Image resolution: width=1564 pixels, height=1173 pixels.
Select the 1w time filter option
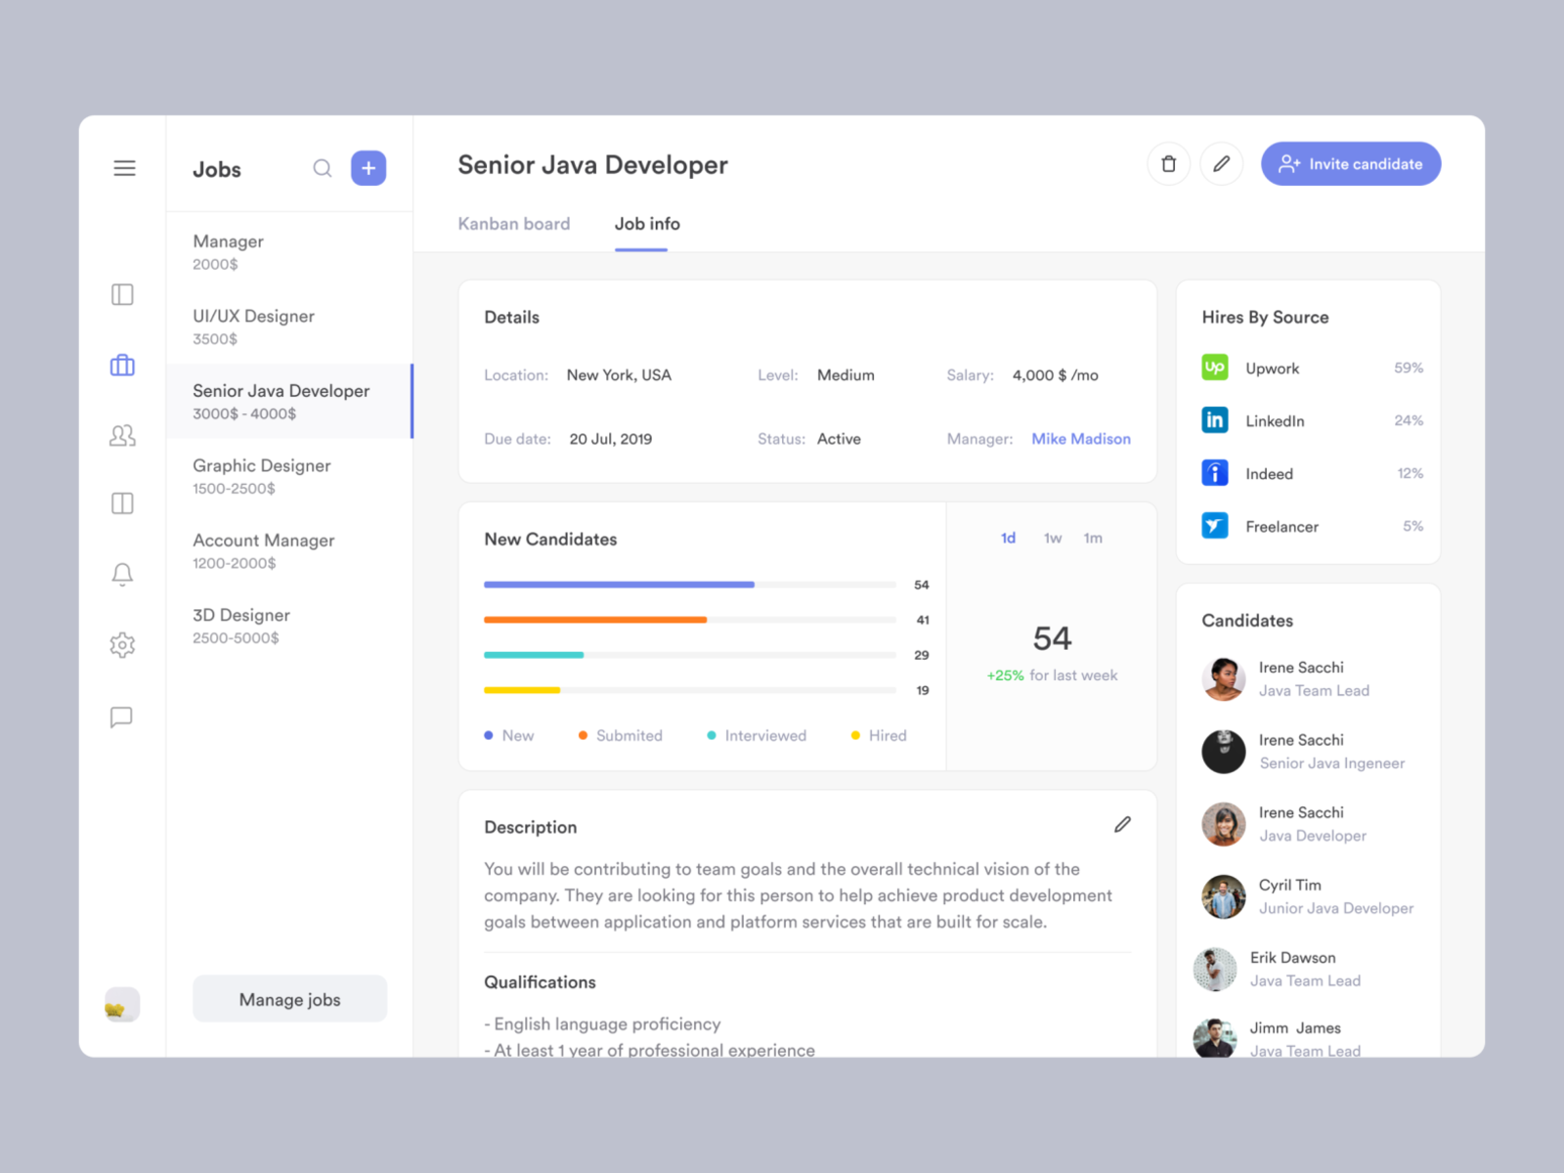point(1052,537)
